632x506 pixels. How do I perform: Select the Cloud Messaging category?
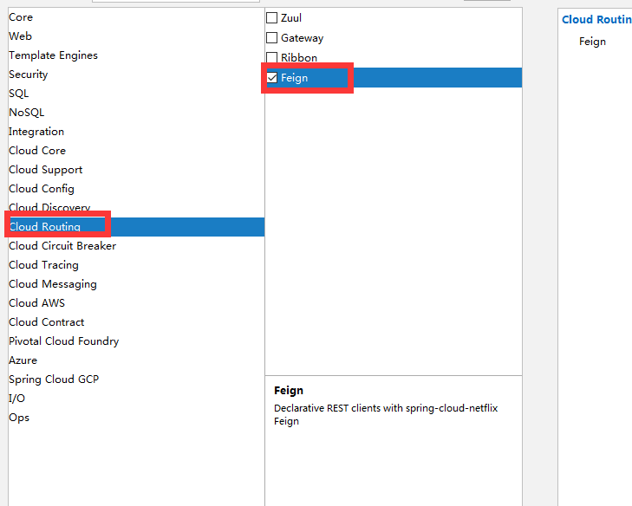53,284
